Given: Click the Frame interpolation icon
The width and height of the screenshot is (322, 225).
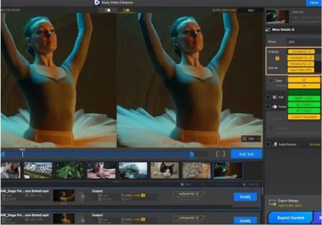Looking at the screenshot, I should click(x=275, y=107).
